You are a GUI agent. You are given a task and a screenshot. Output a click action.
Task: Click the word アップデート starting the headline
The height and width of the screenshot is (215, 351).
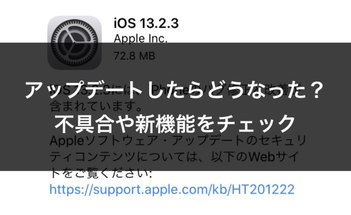(x=83, y=90)
